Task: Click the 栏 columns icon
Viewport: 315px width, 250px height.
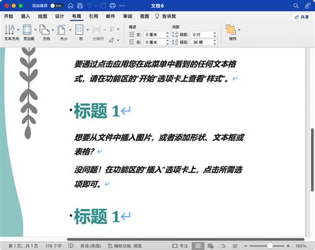Action: coord(79,29)
